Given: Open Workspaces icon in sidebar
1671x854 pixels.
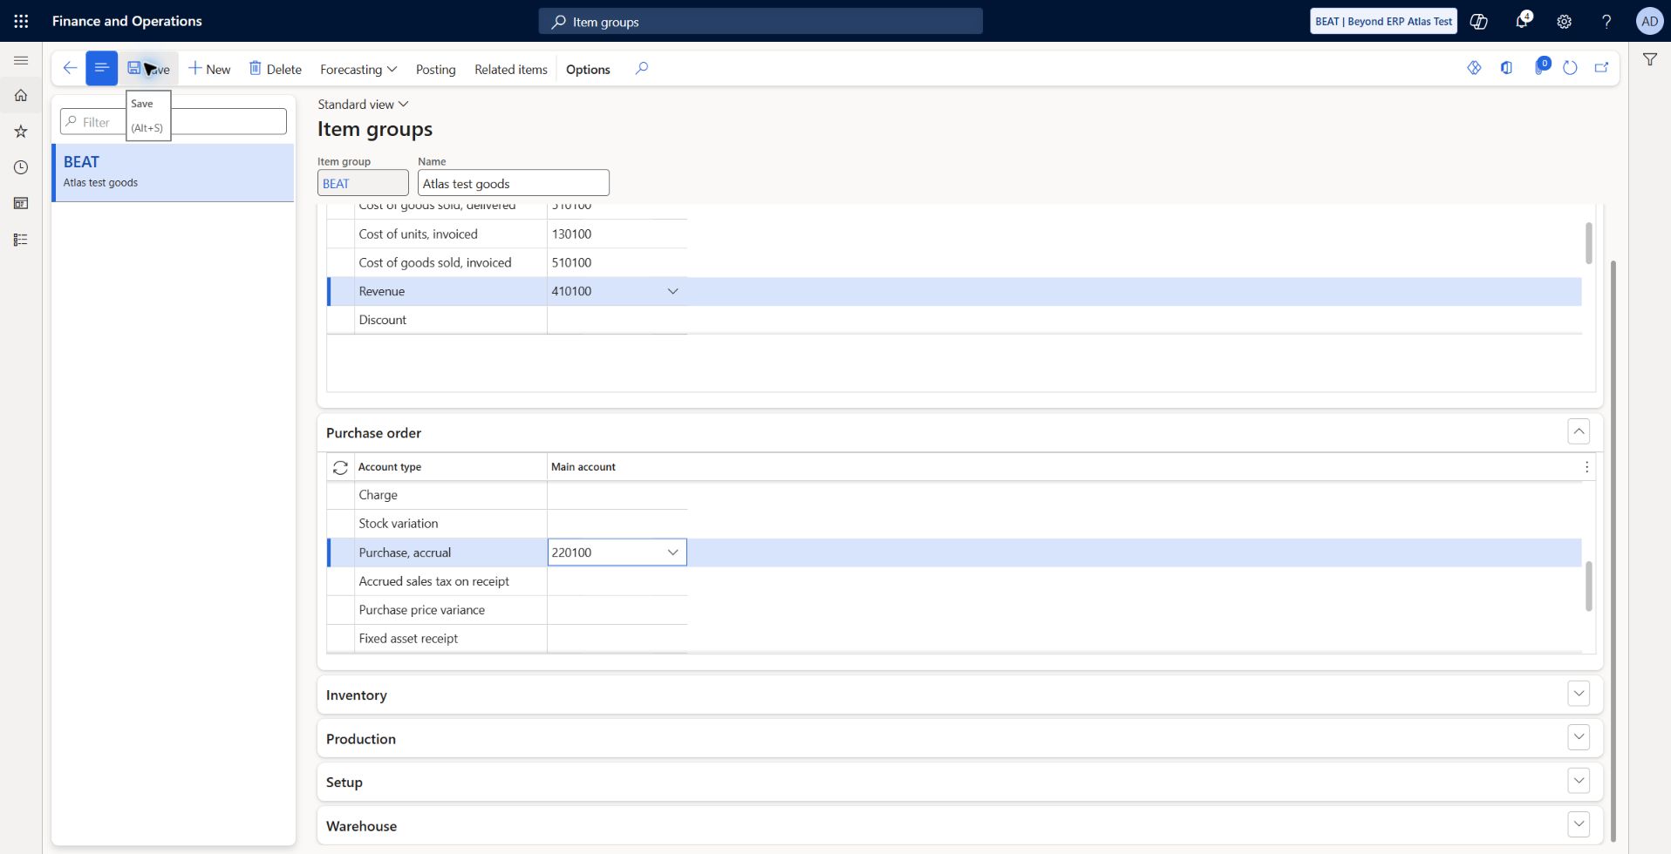Looking at the screenshot, I should pyautogui.click(x=21, y=203).
